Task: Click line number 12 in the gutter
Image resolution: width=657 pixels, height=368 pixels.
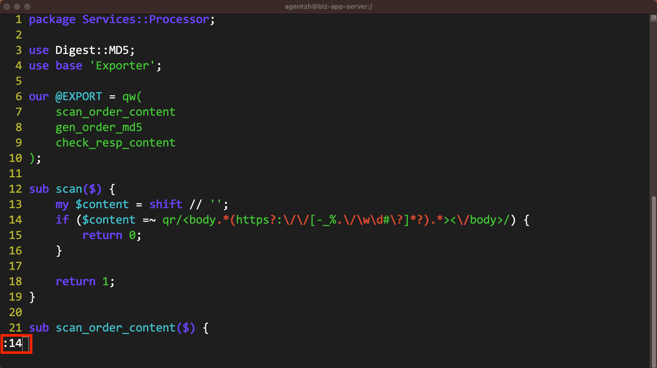Action: point(15,189)
